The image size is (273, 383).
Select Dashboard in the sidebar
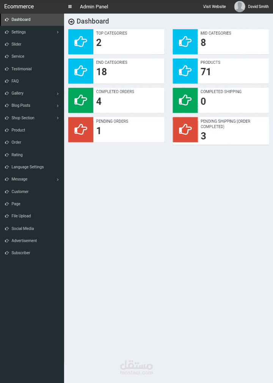click(x=32, y=19)
